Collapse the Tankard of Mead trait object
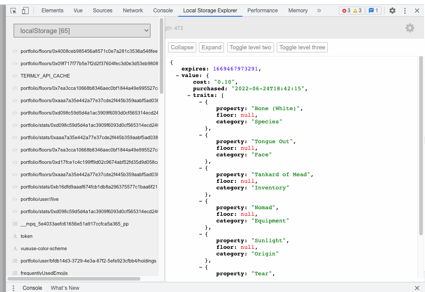Screen dimensions: 425x292 point(201,168)
